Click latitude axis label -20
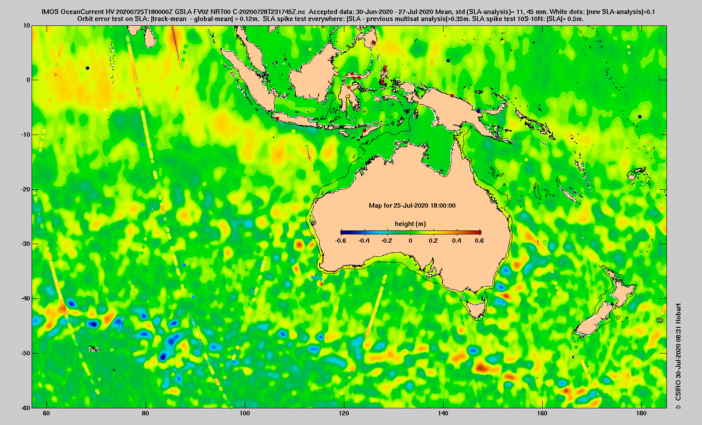 pyautogui.click(x=26, y=189)
